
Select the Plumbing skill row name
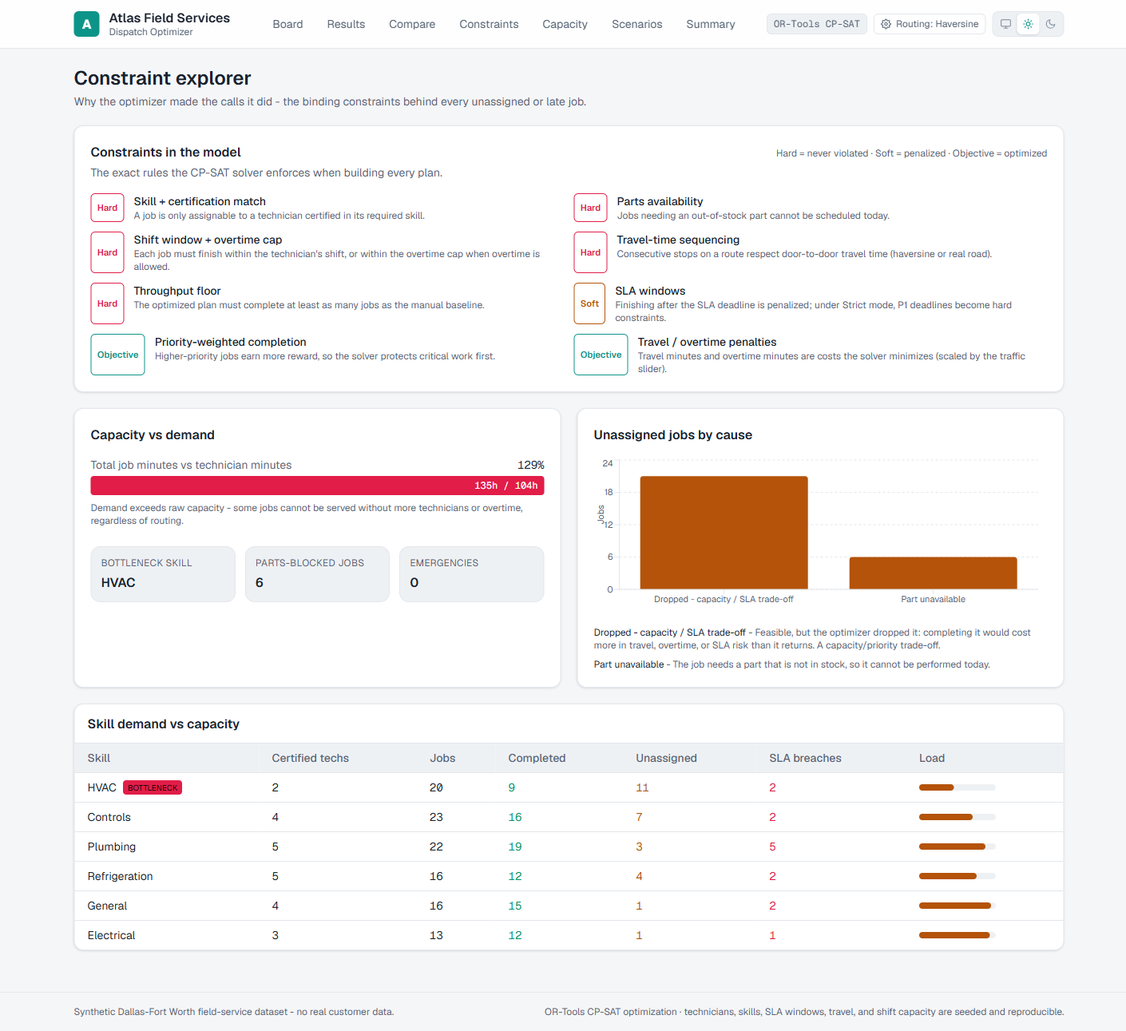(112, 847)
